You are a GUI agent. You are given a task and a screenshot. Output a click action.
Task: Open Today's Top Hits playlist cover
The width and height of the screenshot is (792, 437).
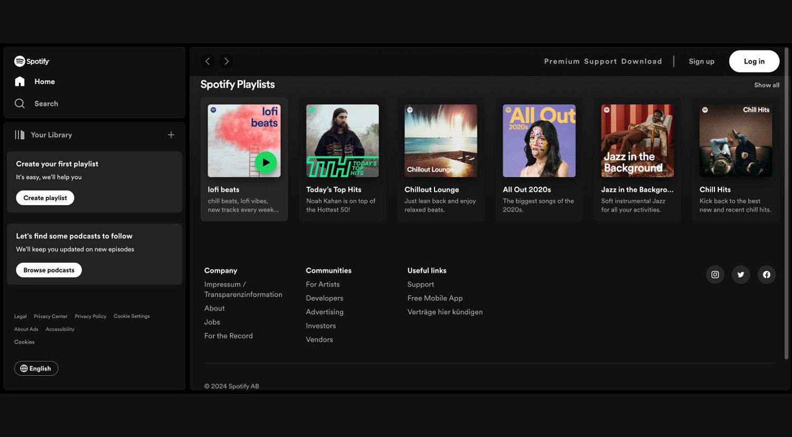[342, 140]
